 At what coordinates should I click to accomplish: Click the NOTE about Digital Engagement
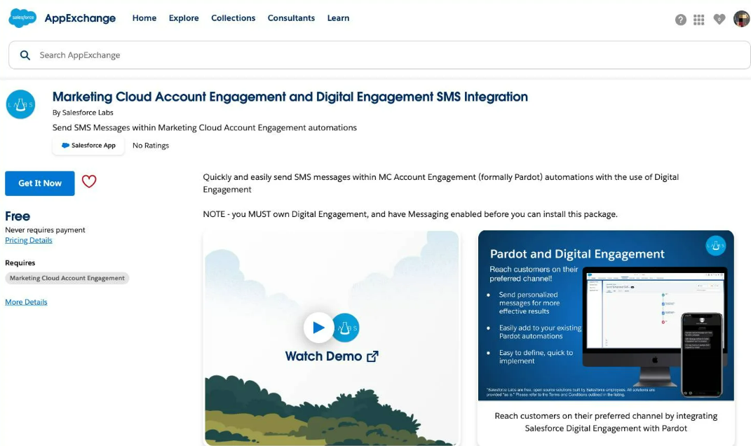point(410,214)
